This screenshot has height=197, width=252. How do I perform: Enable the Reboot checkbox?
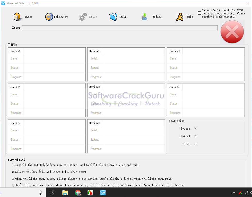[199, 13]
